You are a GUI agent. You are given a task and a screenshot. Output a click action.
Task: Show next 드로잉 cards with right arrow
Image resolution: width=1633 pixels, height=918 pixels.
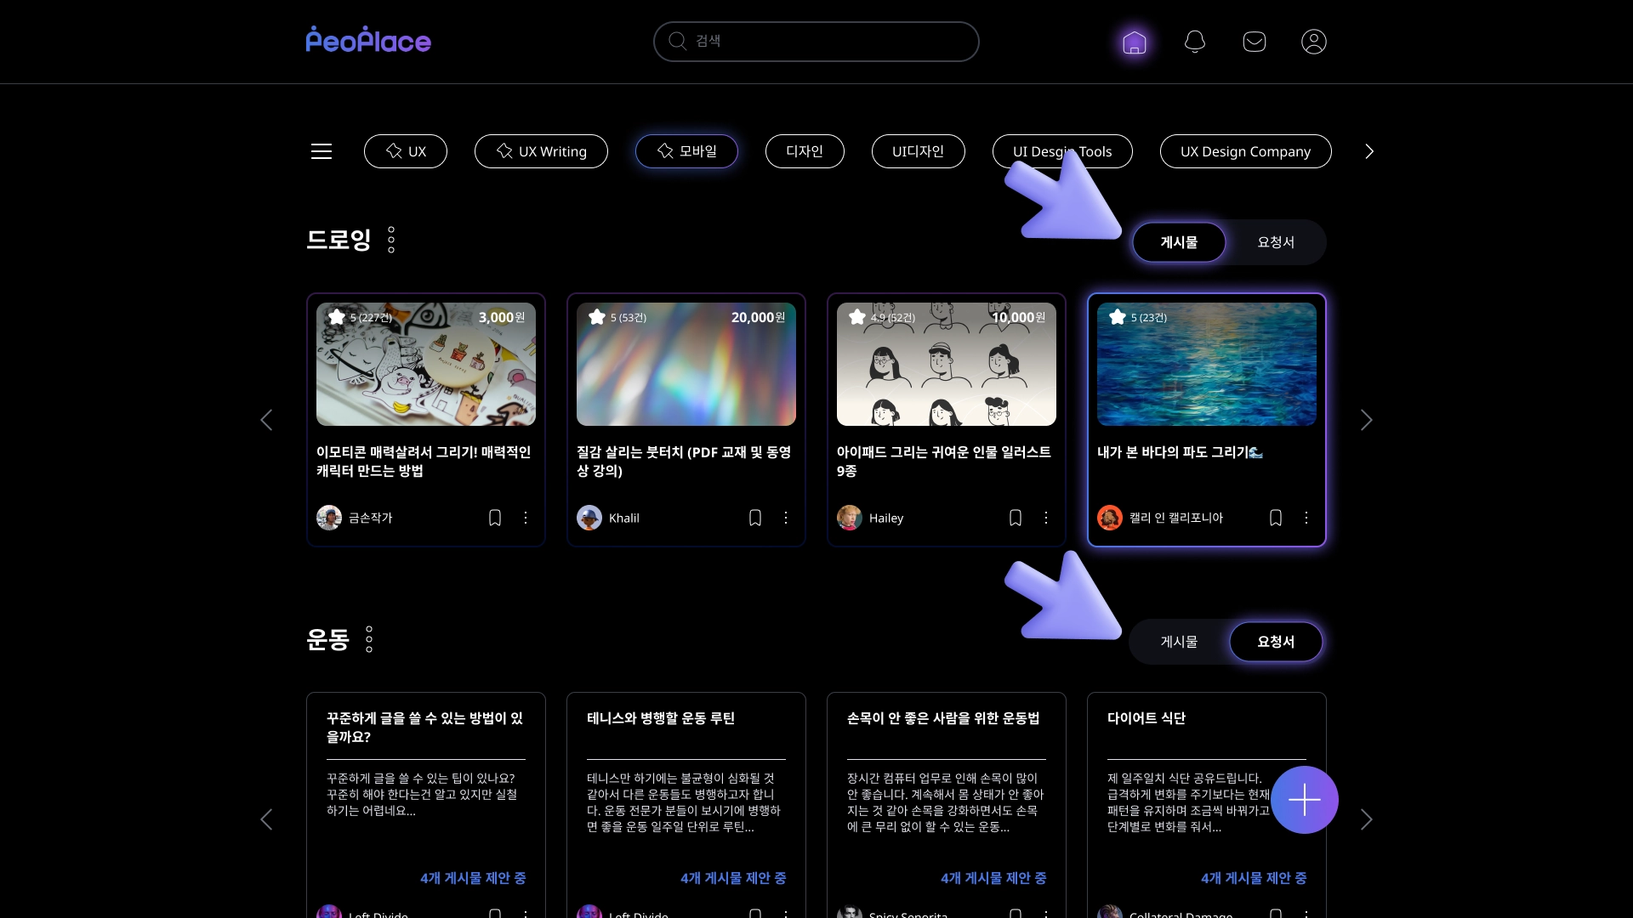pyautogui.click(x=1366, y=420)
